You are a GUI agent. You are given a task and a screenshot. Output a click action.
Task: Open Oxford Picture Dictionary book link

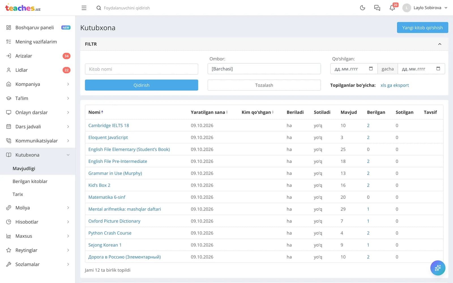coord(114,221)
